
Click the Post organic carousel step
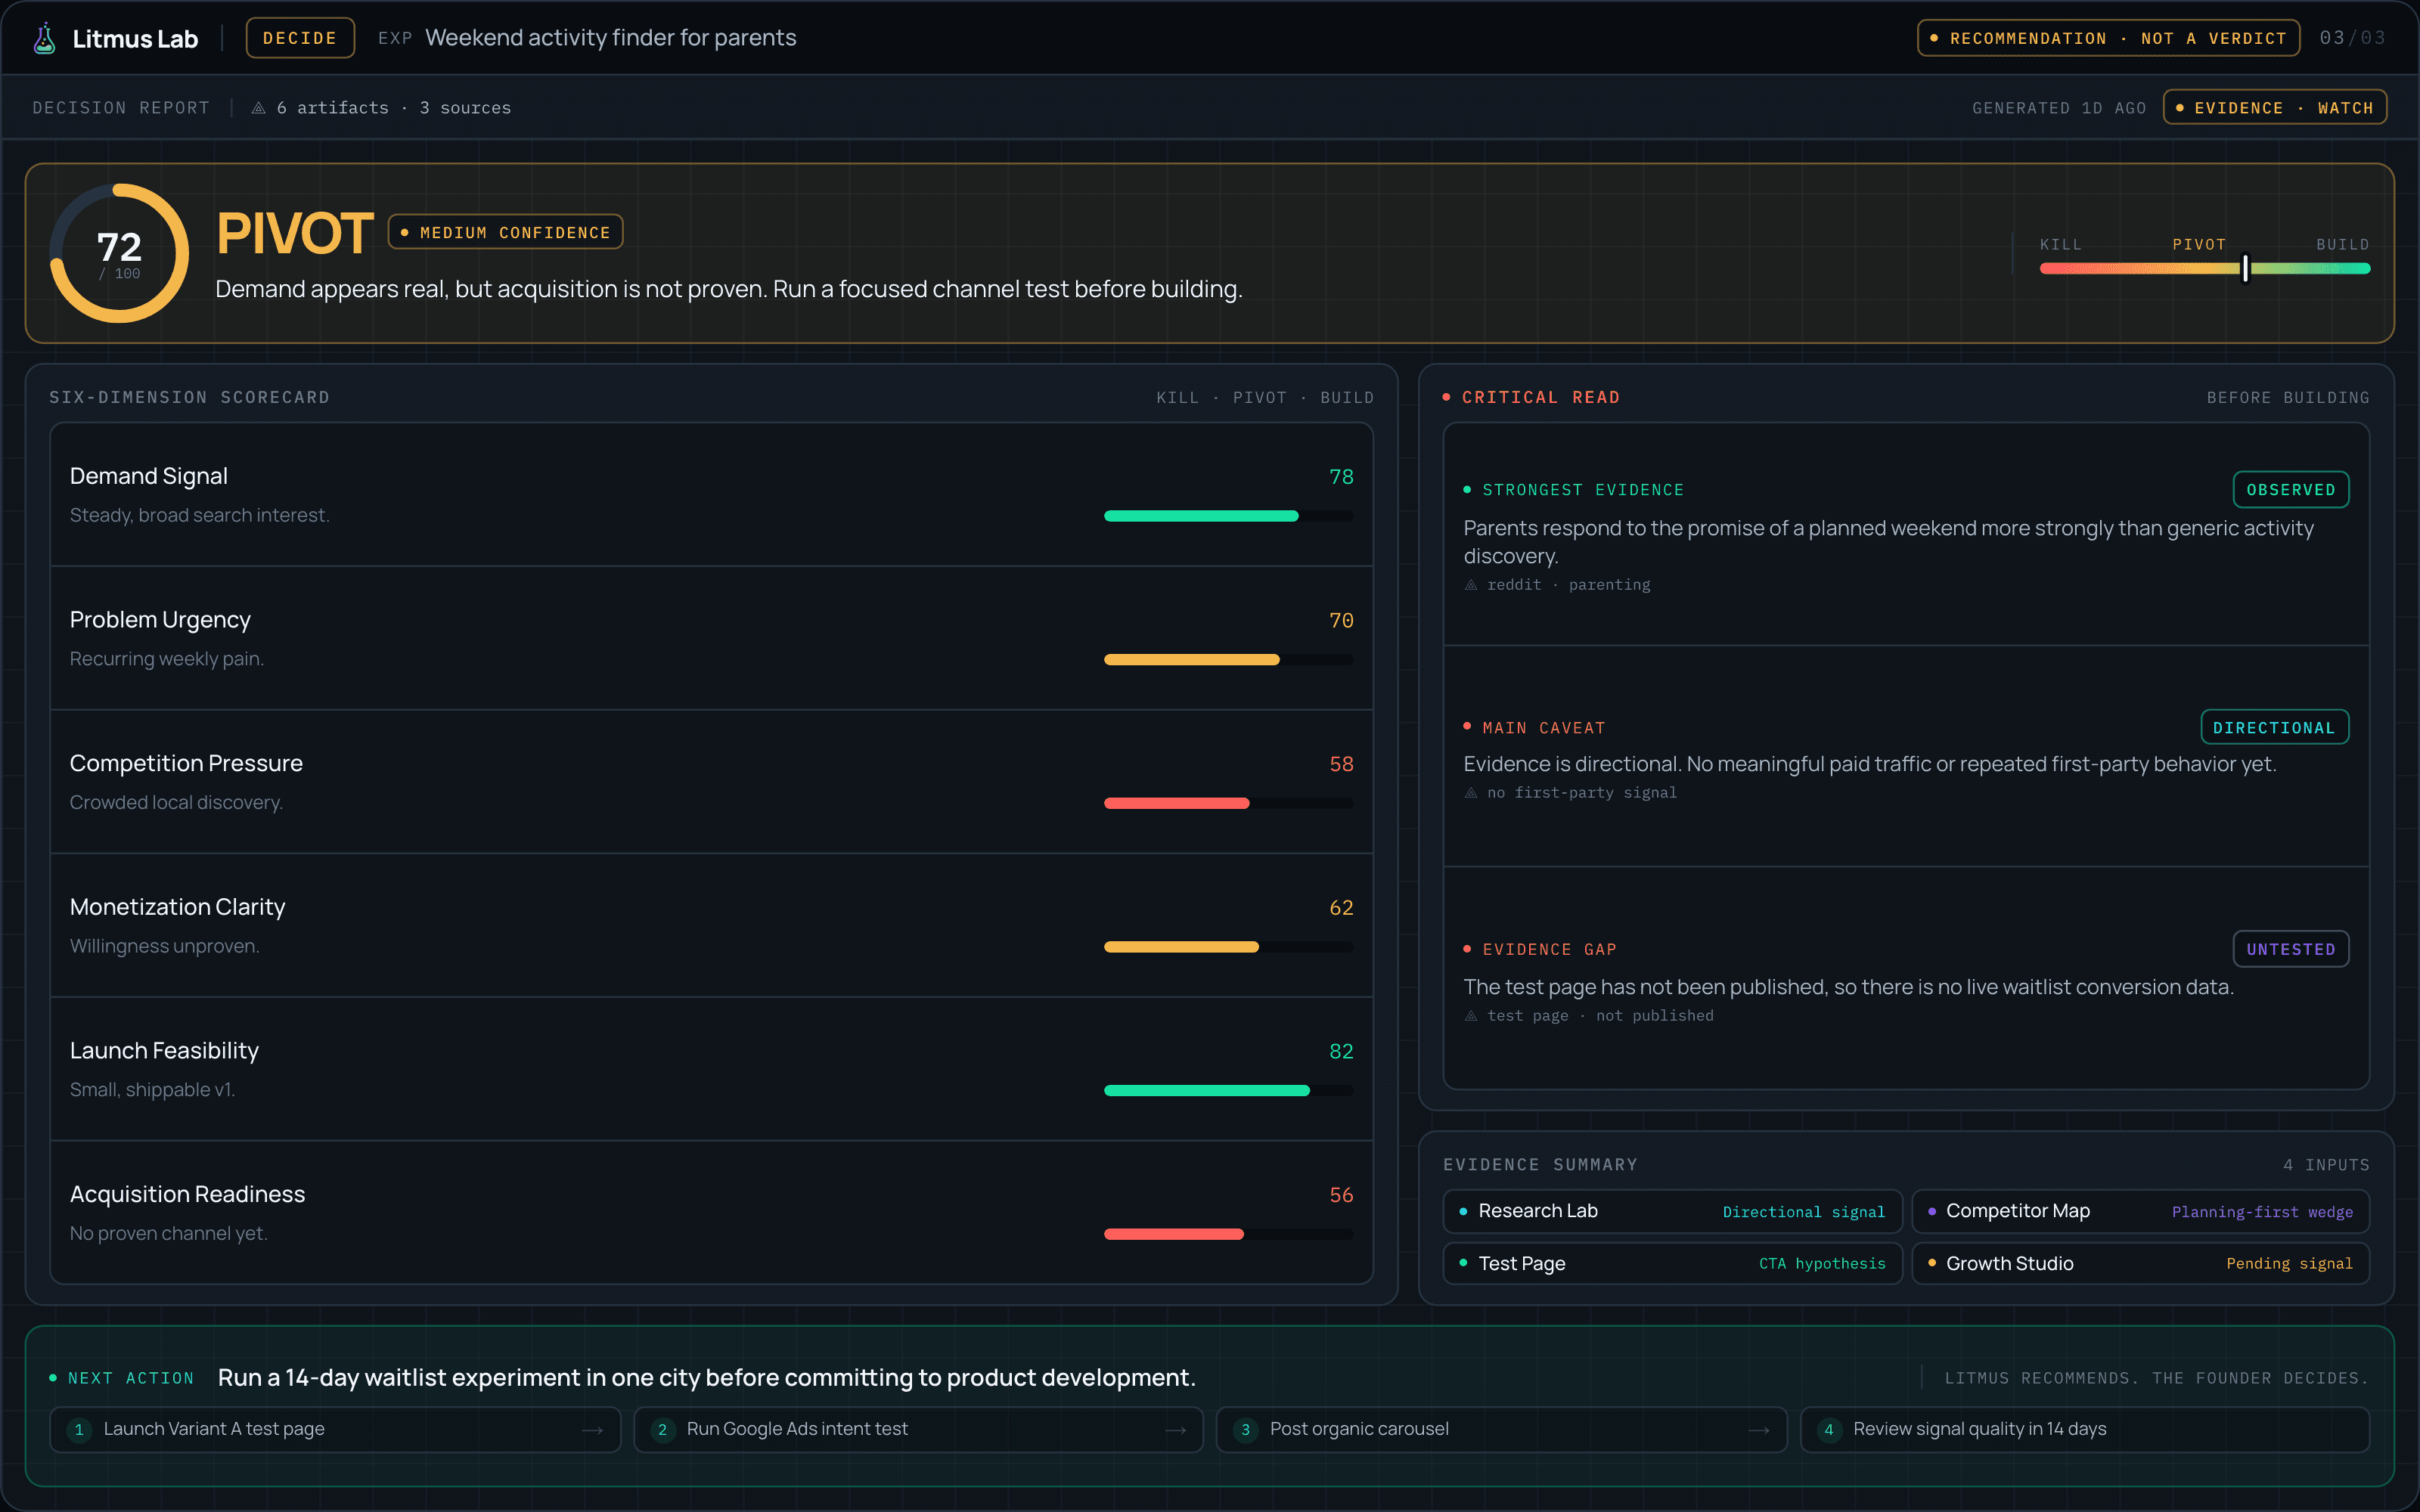pos(1501,1430)
